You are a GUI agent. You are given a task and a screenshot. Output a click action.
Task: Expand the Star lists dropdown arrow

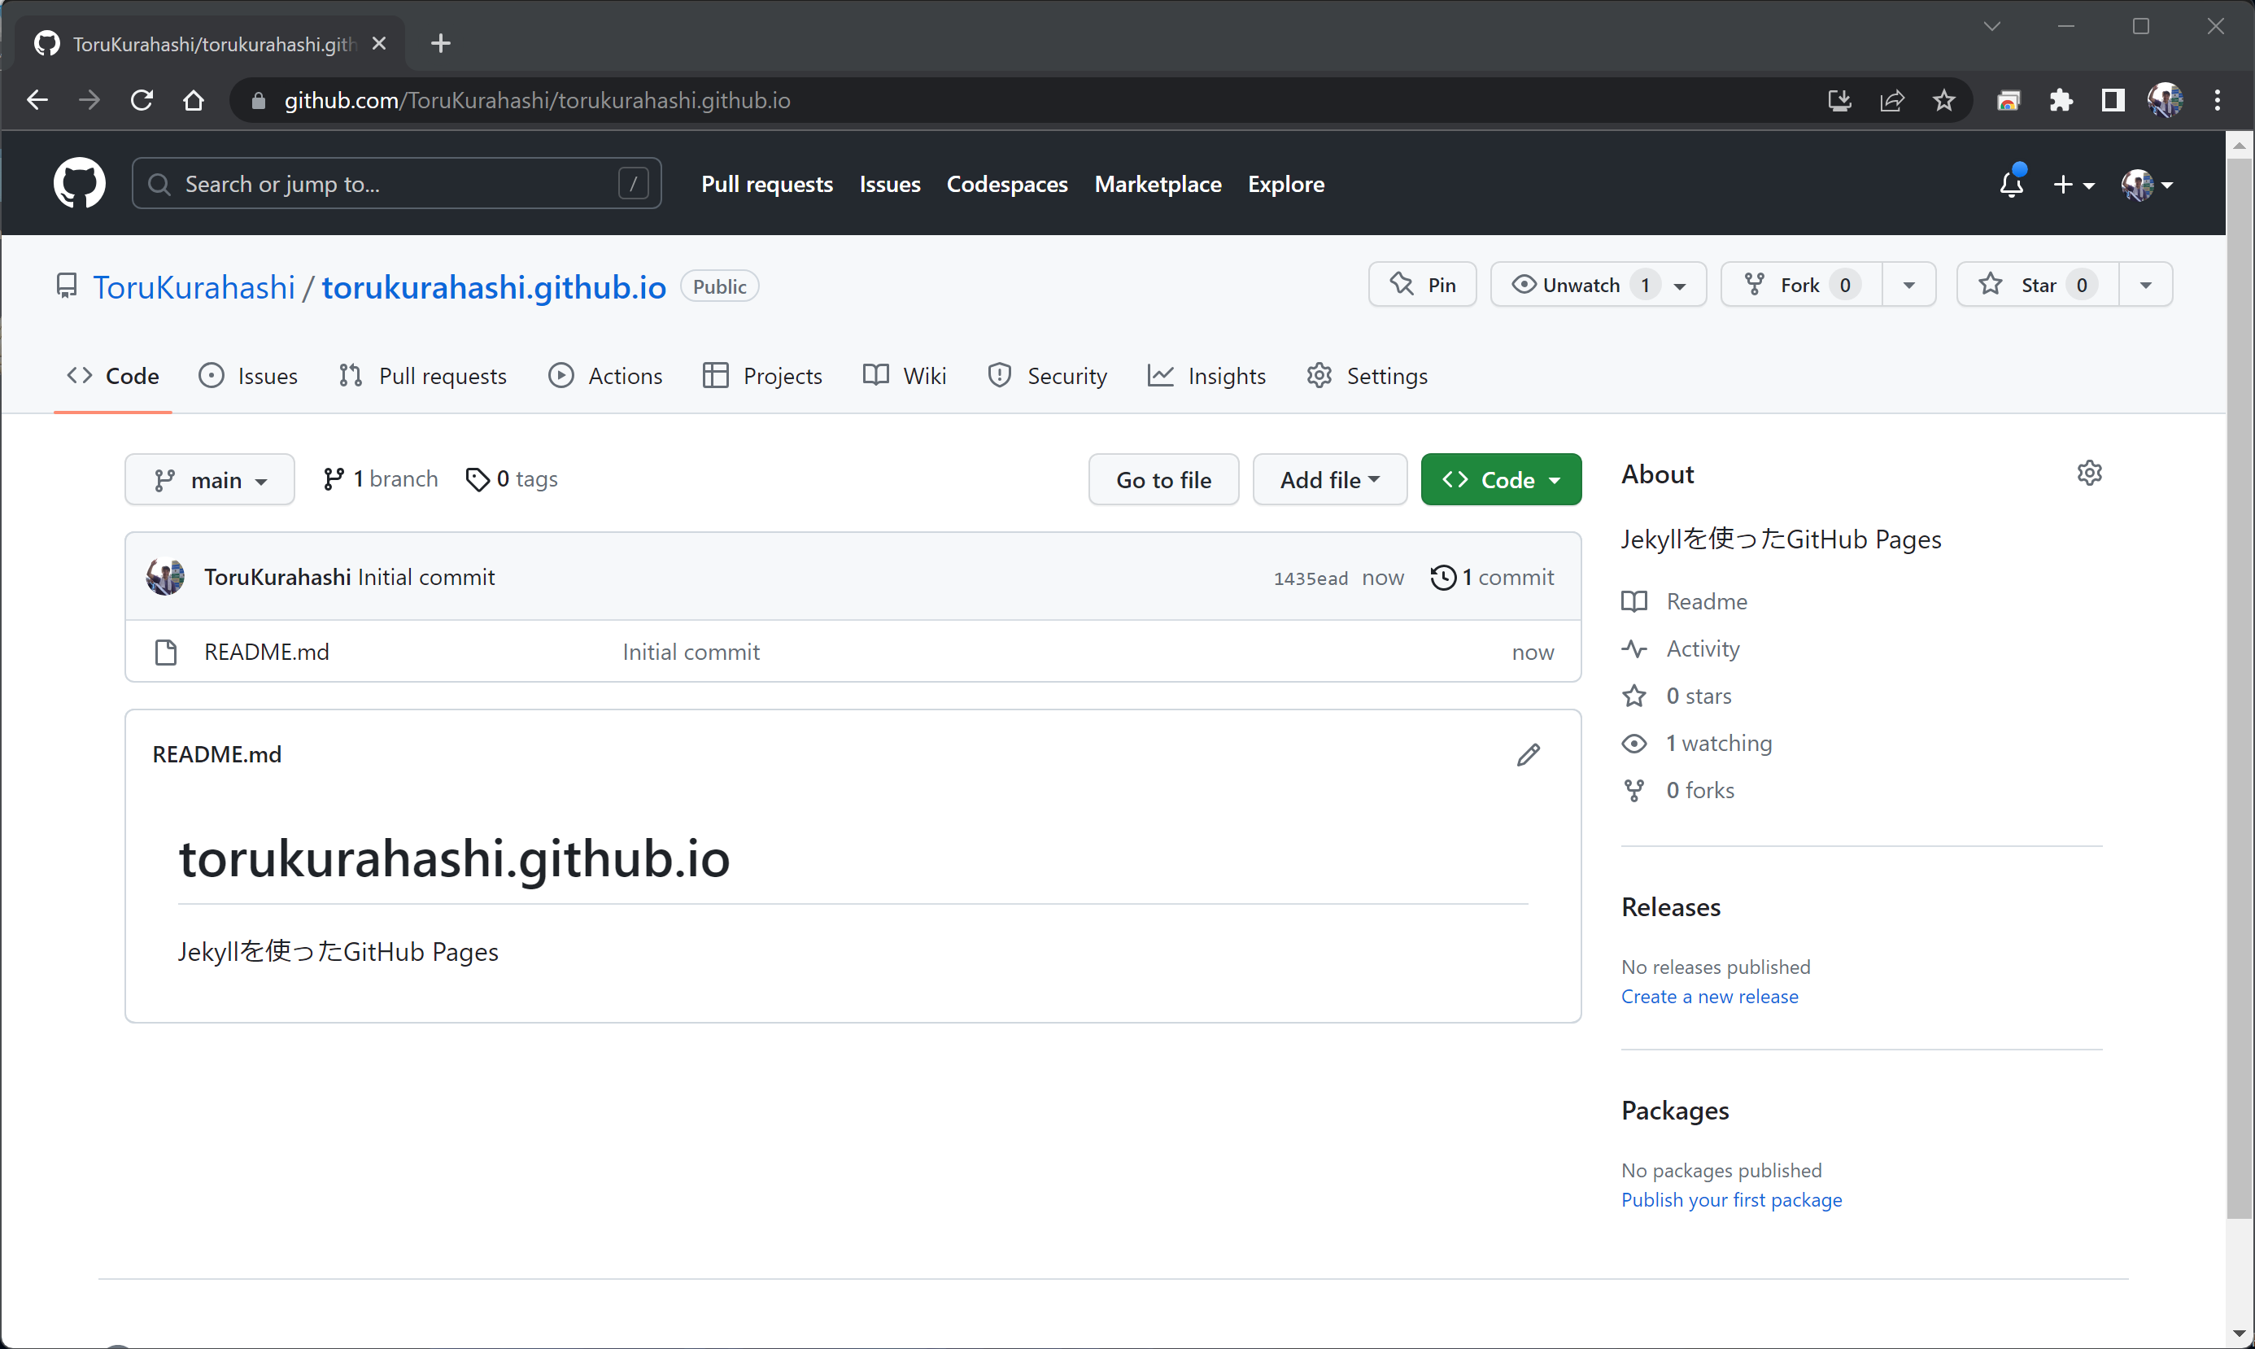coord(2146,285)
